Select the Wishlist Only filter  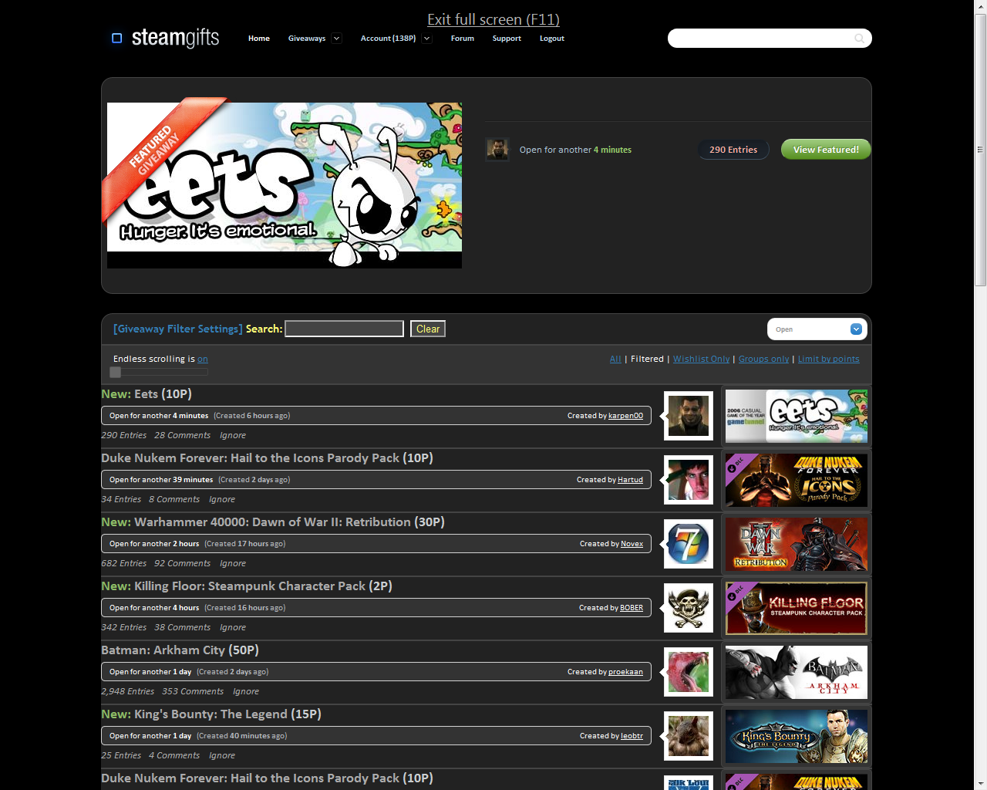click(x=701, y=360)
